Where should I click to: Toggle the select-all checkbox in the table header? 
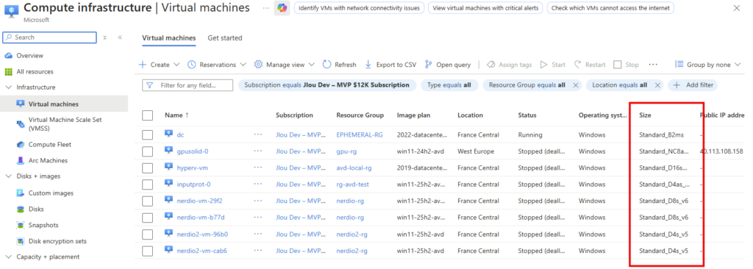(147, 115)
